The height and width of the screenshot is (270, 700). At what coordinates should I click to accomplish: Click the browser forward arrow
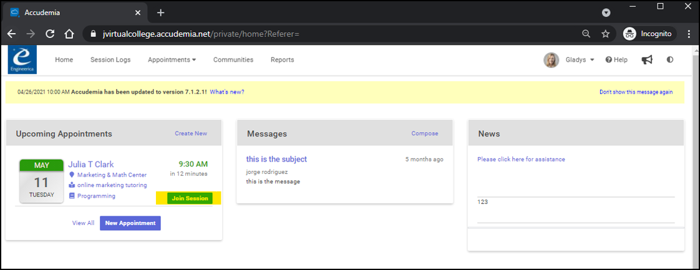point(31,34)
